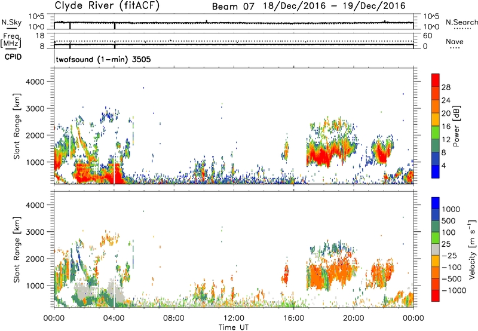Click the '04:00' time tick label
This screenshot has width=478, height=331.
coord(114,318)
